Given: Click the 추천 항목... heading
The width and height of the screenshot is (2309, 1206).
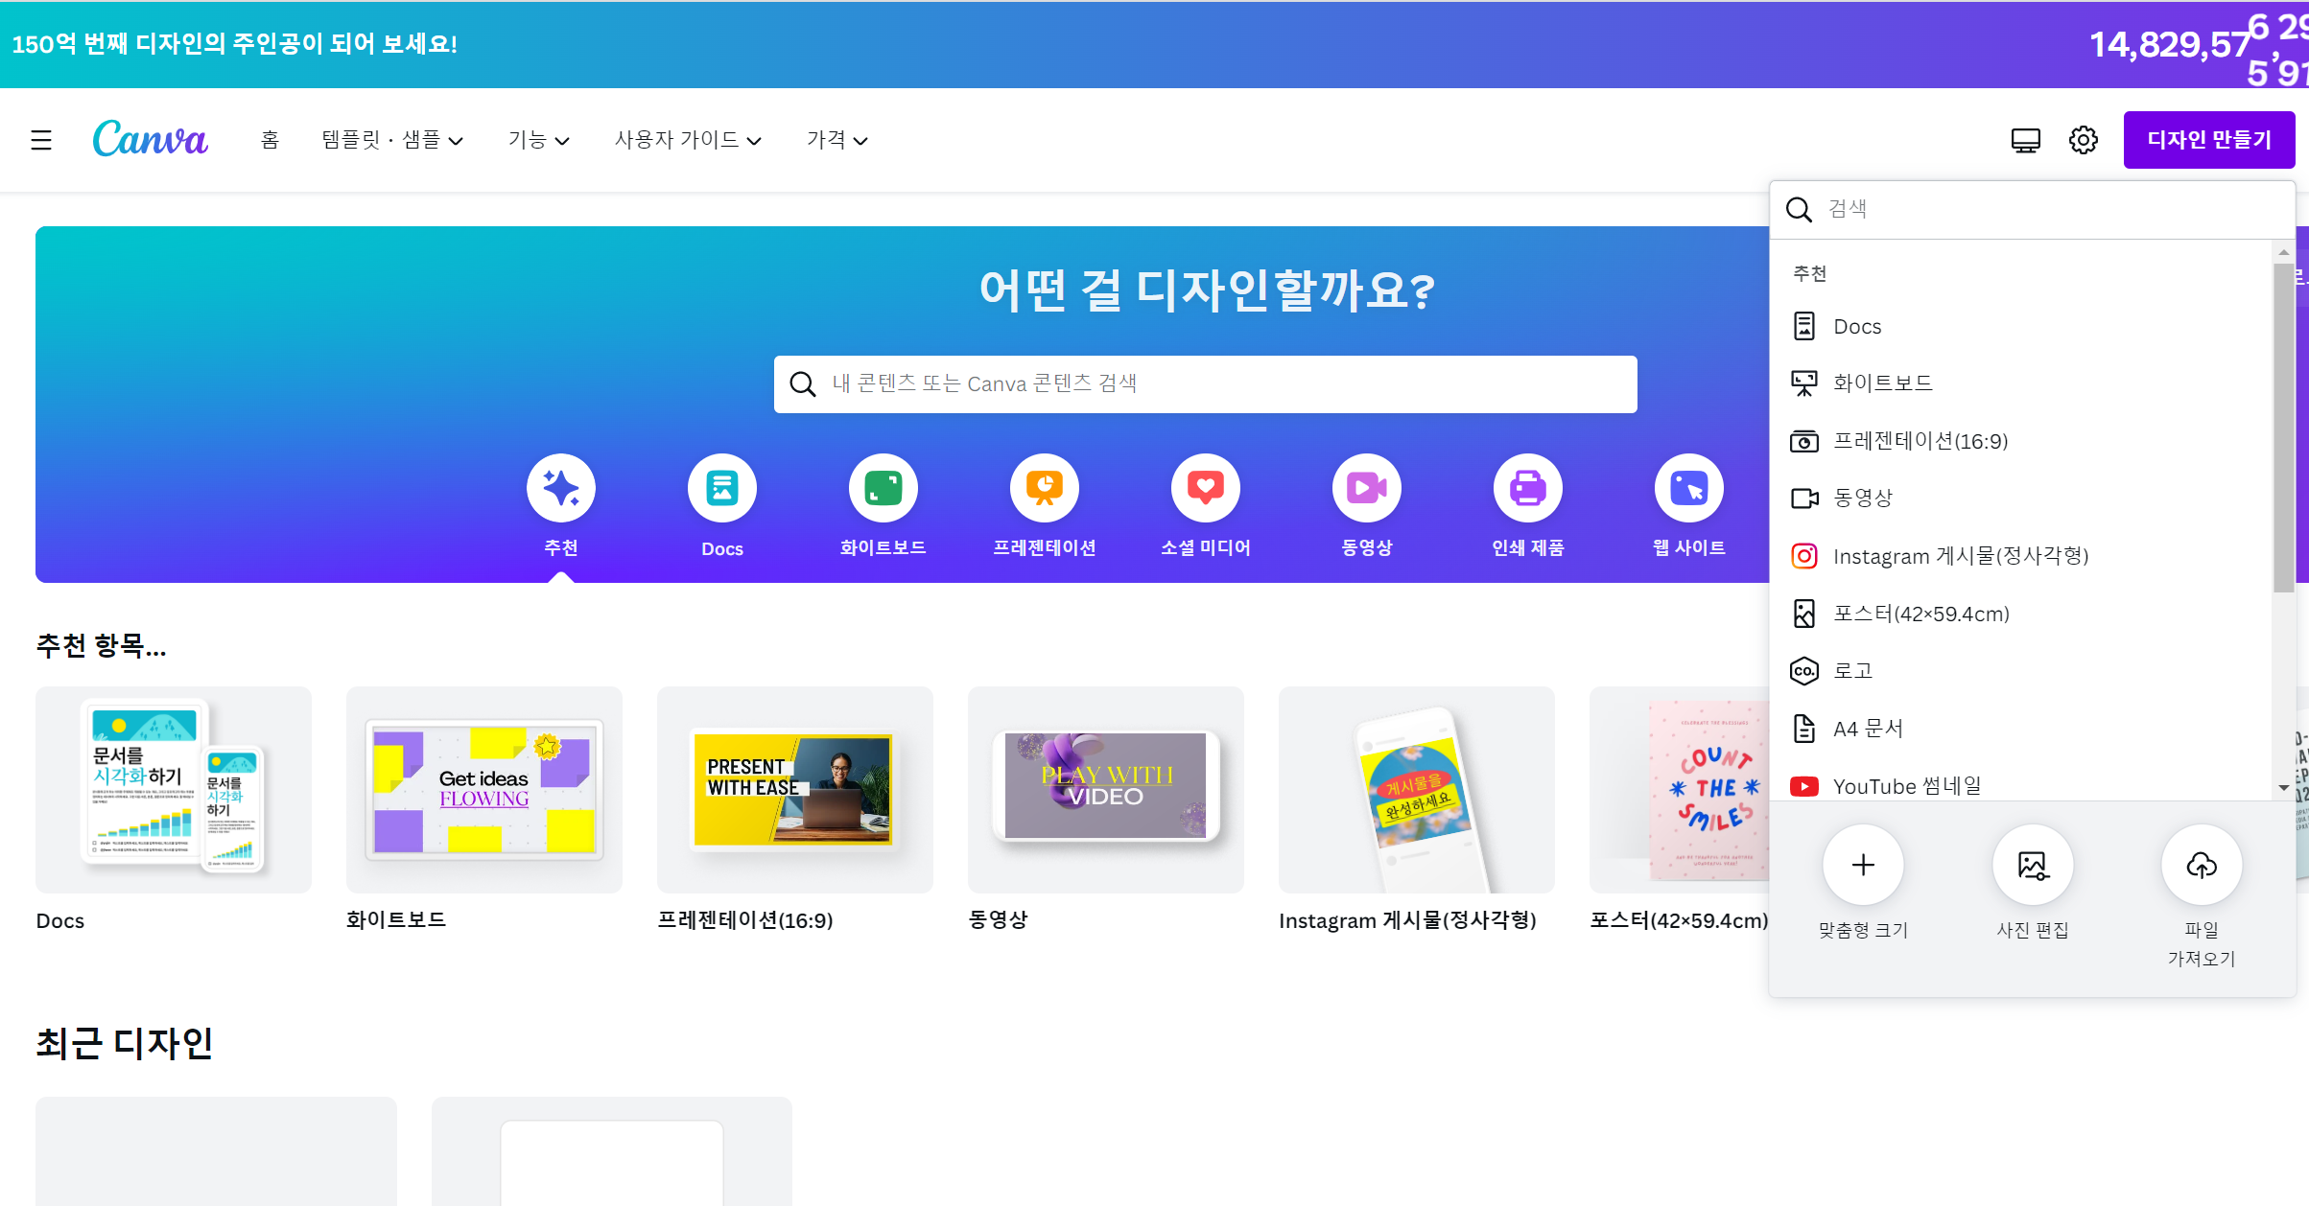Looking at the screenshot, I should (x=102, y=646).
